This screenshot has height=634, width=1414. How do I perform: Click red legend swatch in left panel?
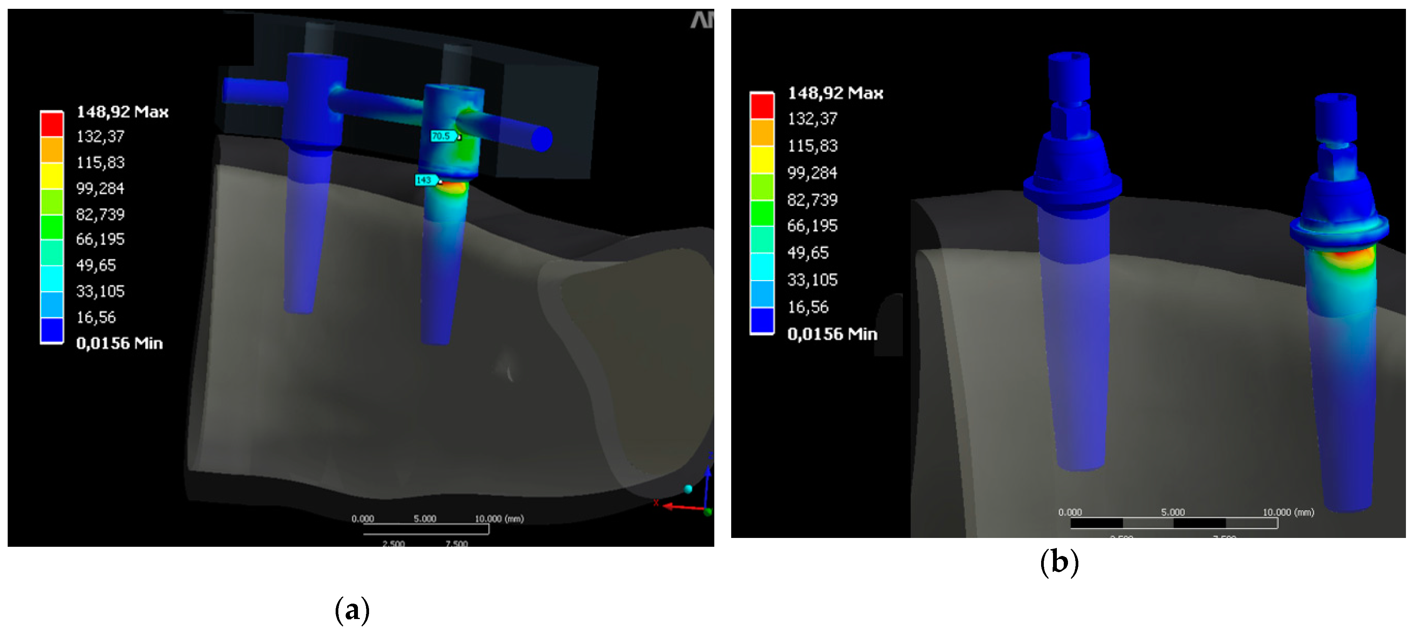pyautogui.click(x=51, y=124)
